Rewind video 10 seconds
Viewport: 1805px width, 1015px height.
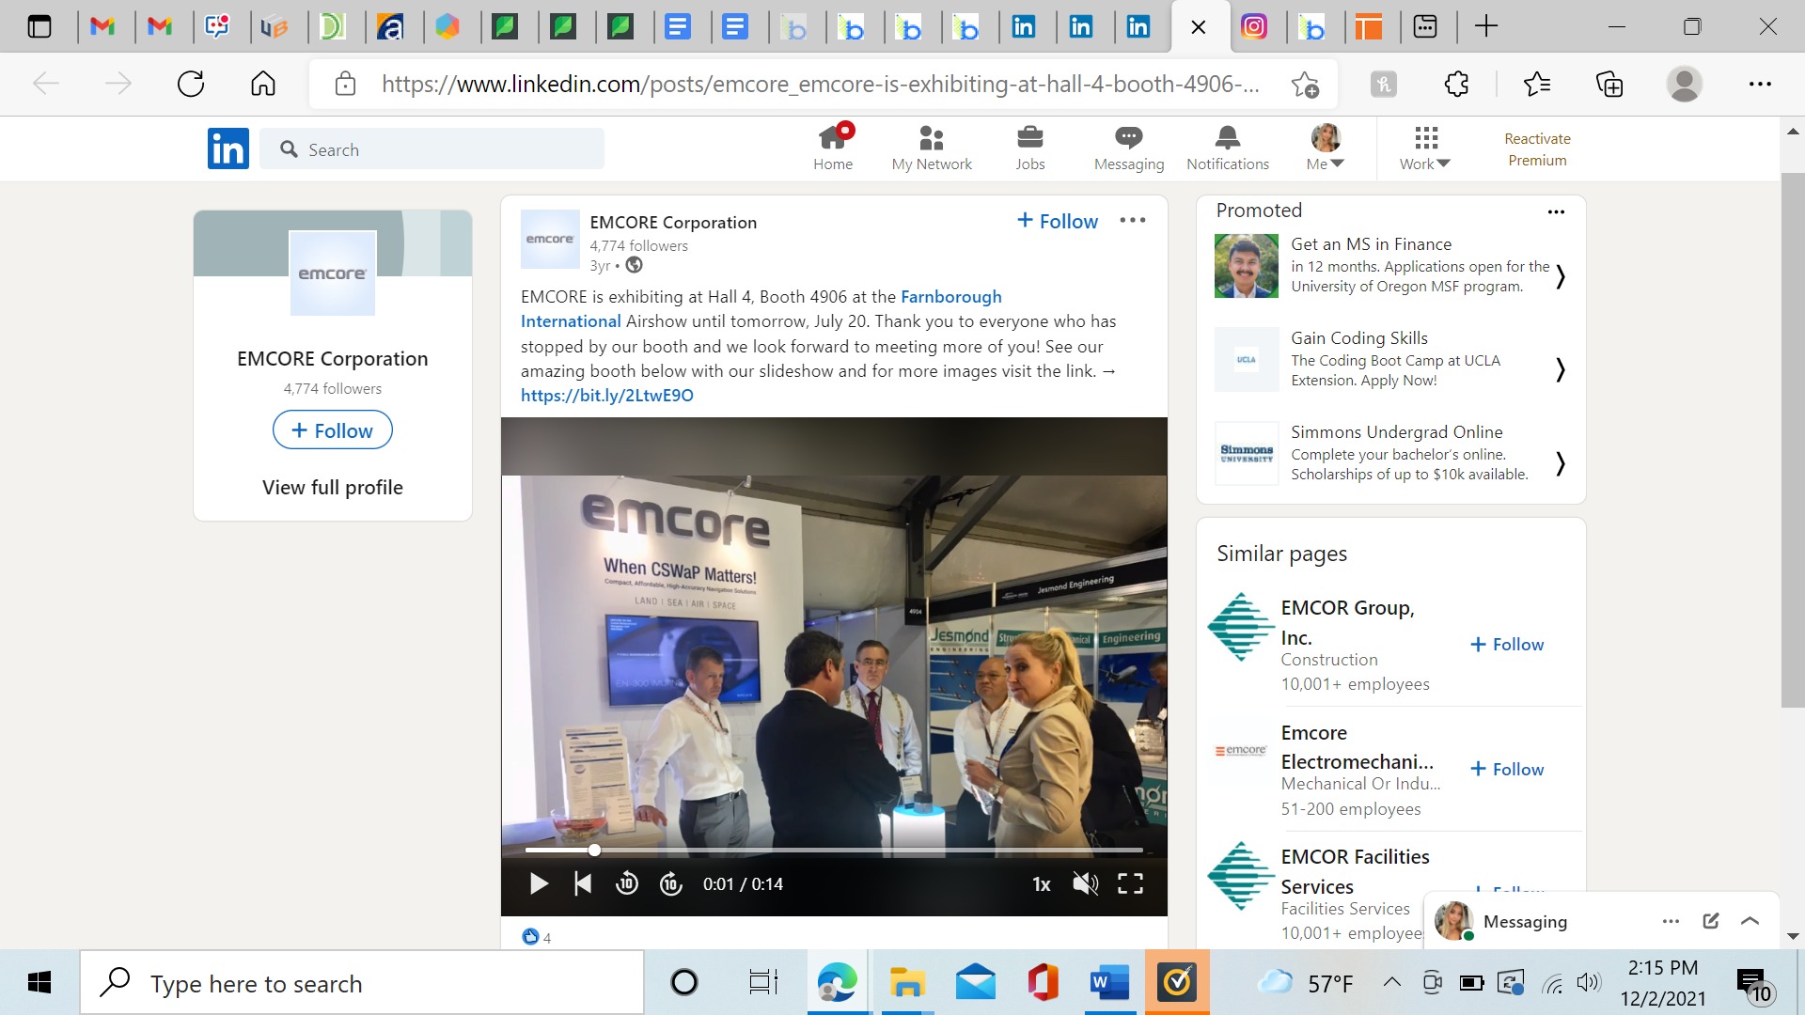click(627, 883)
